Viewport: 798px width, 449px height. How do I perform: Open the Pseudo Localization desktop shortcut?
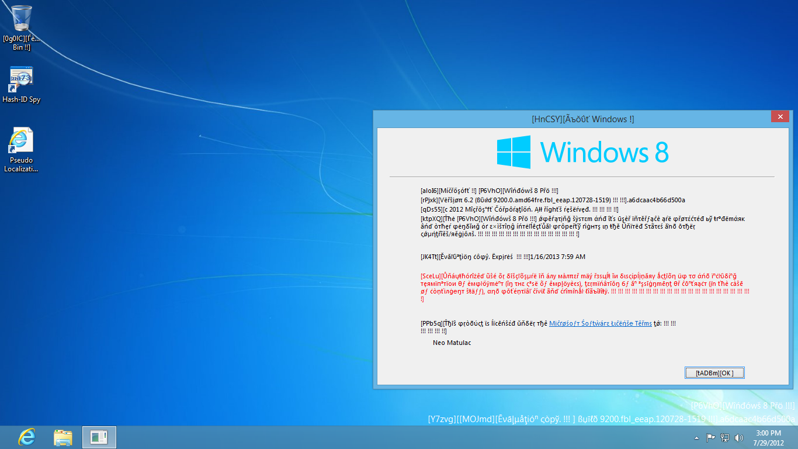coord(22,150)
